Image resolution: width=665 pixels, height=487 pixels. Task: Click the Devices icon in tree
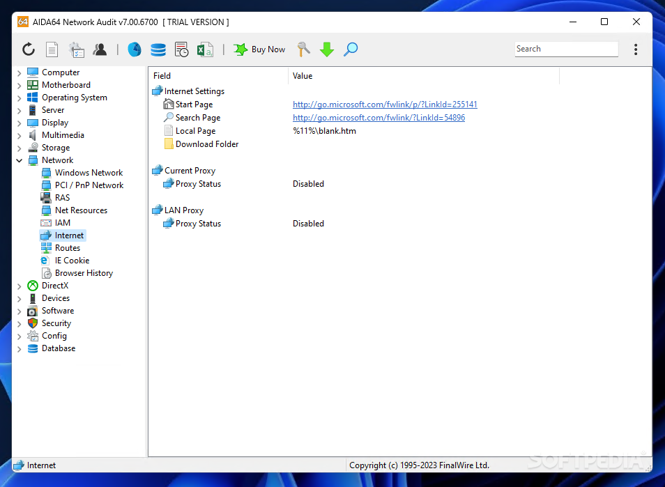pos(33,298)
